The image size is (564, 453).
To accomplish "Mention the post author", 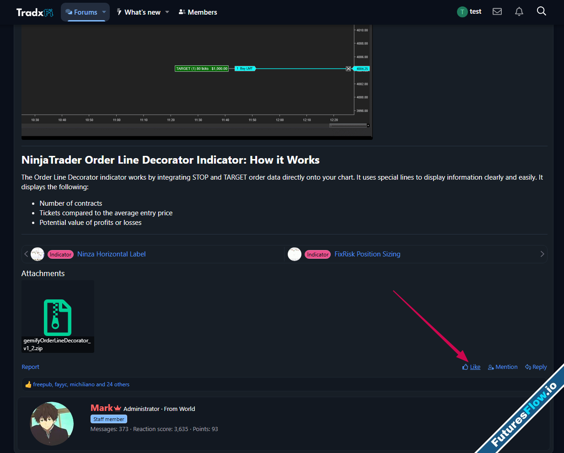I will tap(503, 367).
